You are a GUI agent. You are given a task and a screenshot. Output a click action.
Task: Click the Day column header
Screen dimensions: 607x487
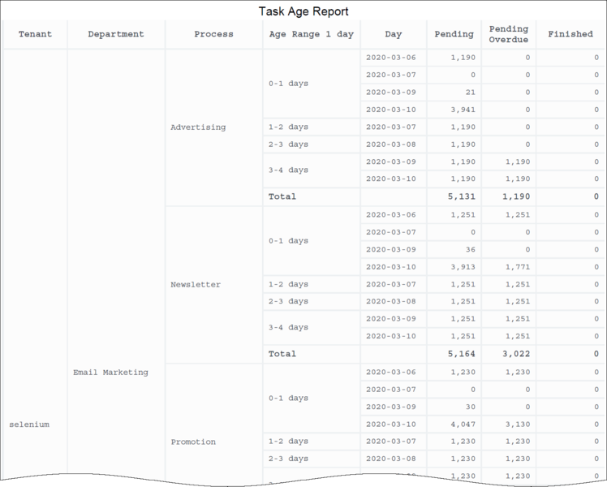click(x=394, y=34)
